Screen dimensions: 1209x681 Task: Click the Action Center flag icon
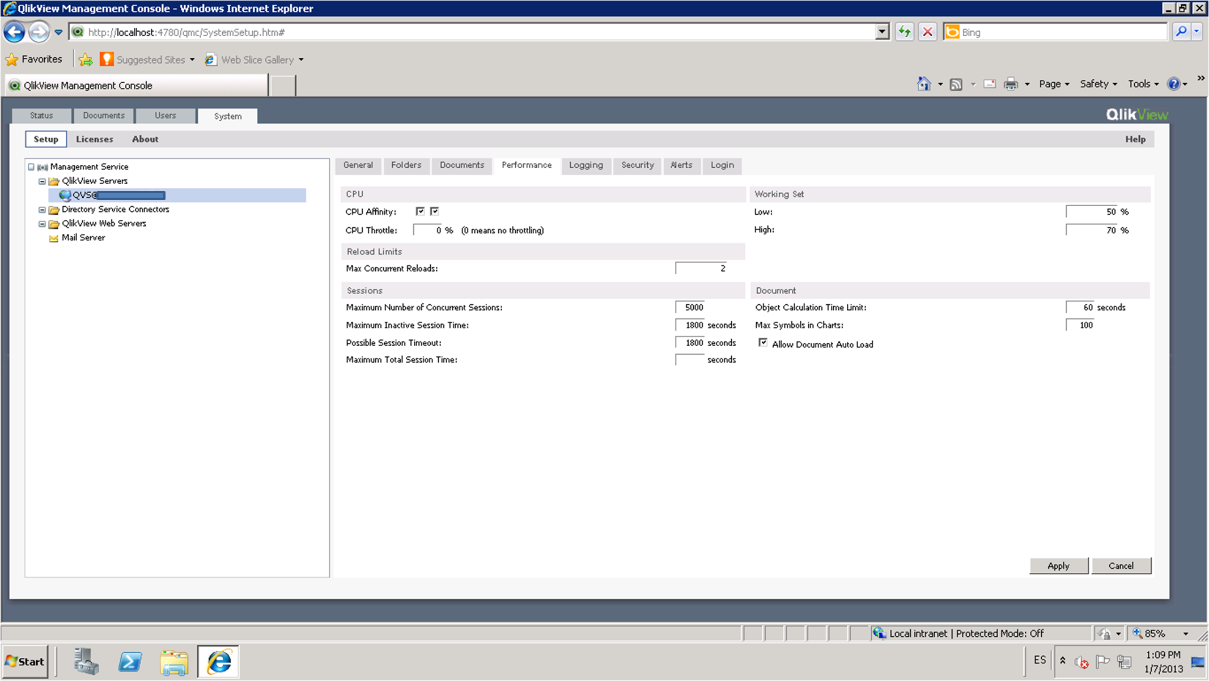1102,661
